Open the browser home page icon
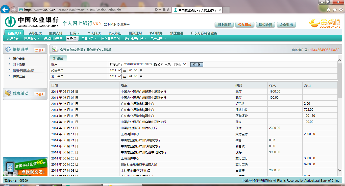Screen dimensions: 345x186 click(x=329, y=10)
